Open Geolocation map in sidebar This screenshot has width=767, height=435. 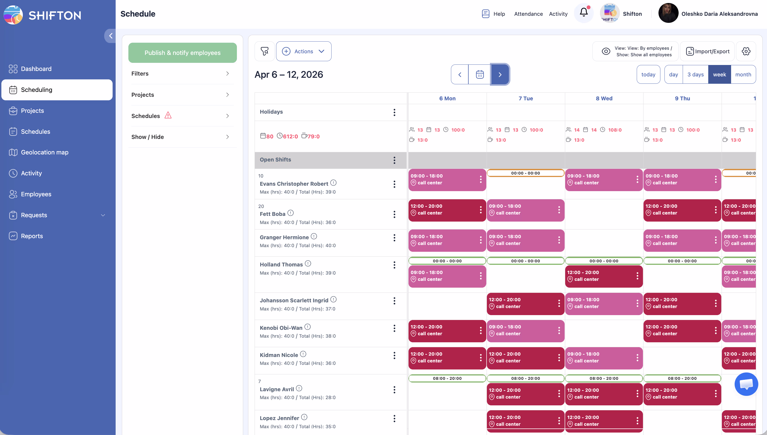[45, 152]
